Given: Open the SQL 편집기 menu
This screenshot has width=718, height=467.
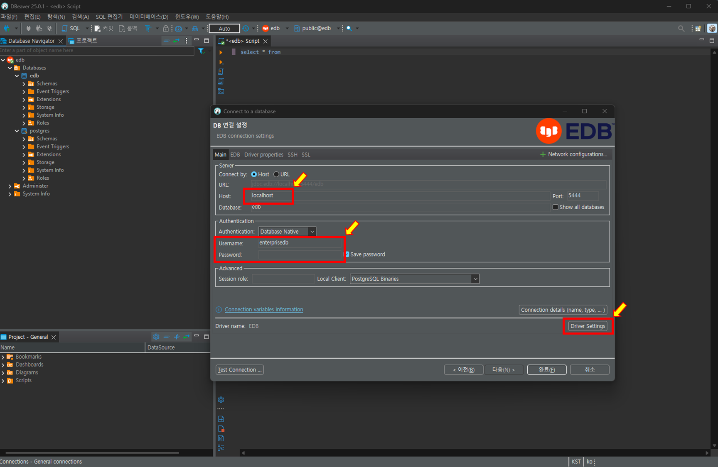Looking at the screenshot, I should [109, 17].
